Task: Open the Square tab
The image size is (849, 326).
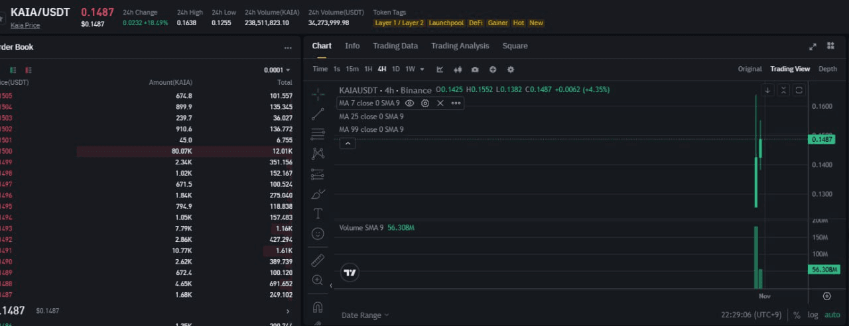Action: point(515,46)
